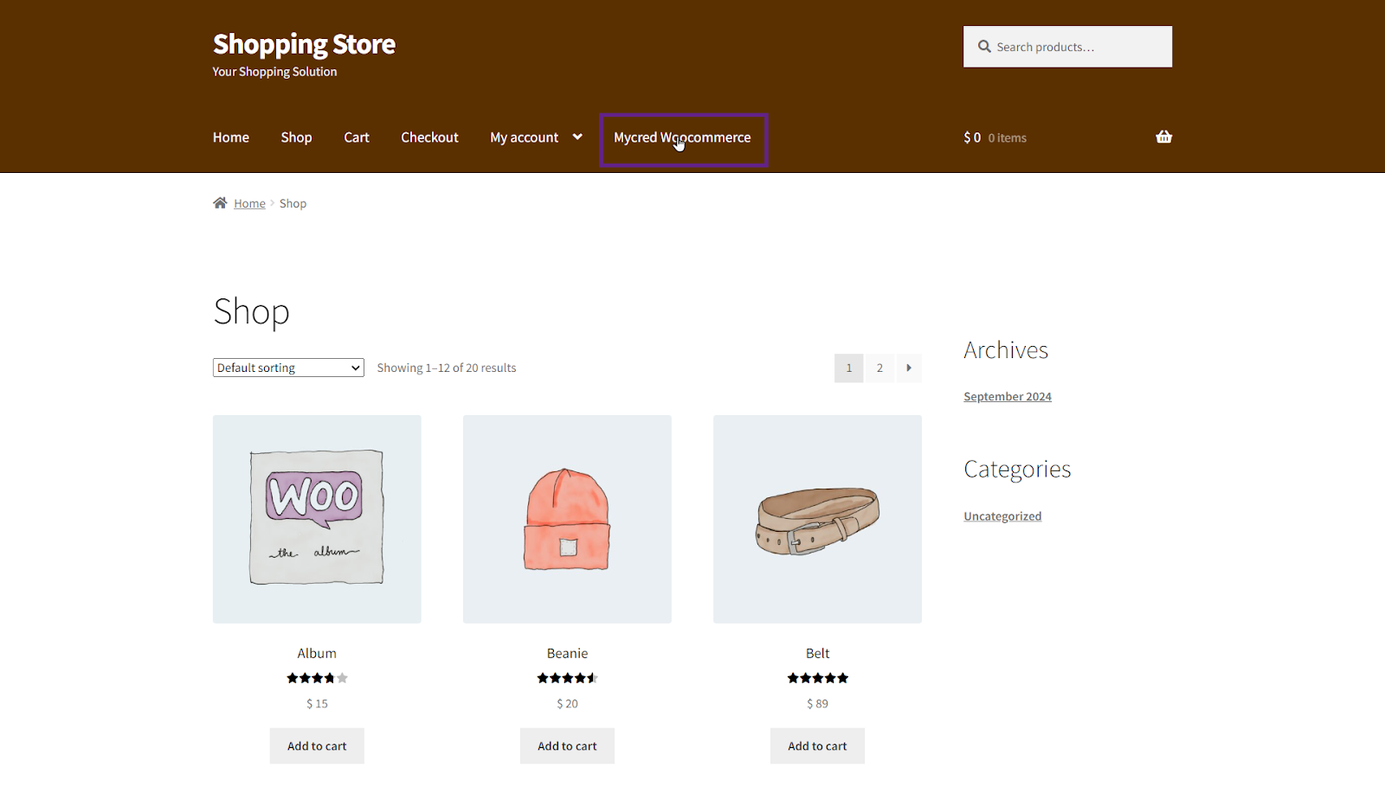Screen dimensions: 1385x787
Task: Click the next page arrow in pagination
Action: click(x=908, y=368)
